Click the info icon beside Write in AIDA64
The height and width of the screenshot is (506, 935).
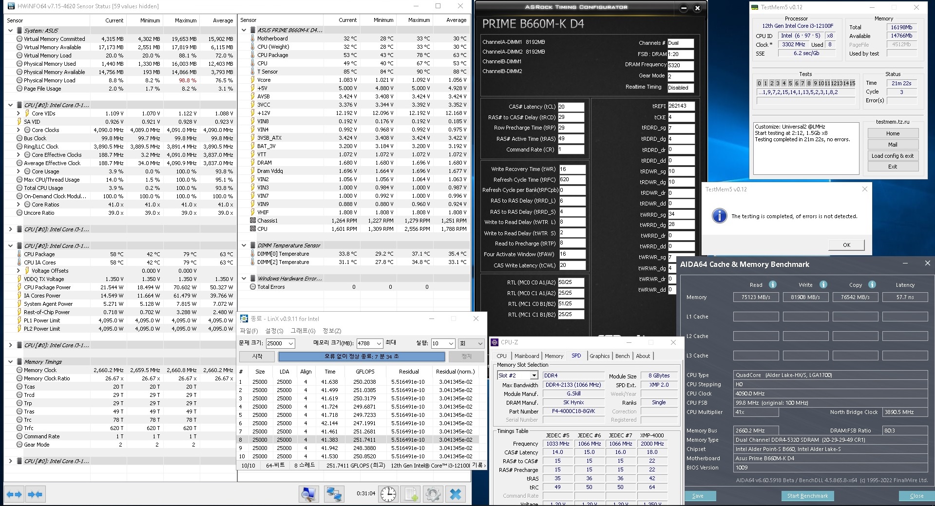click(x=823, y=284)
